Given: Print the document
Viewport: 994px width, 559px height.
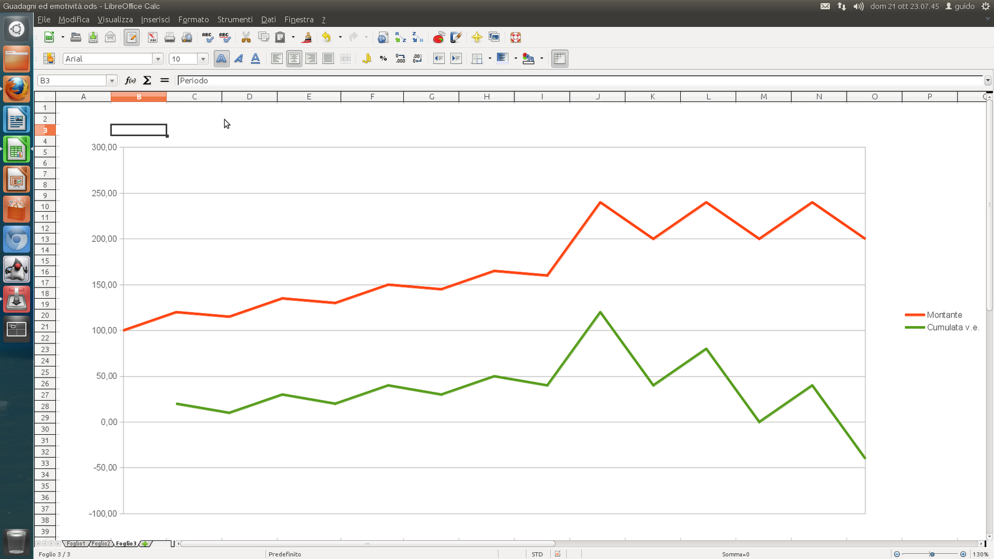Looking at the screenshot, I should (x=170, y=37).
